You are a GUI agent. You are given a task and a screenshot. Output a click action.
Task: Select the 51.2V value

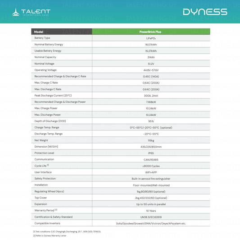[x=151, y=64]
